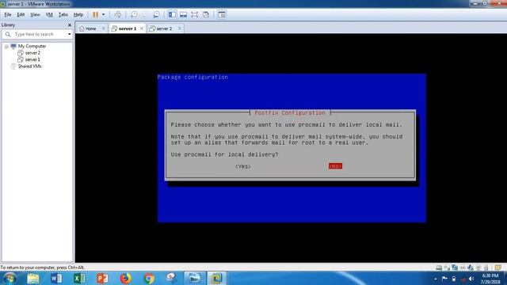Open Microsoft Word from the taskbar
507x285 pixels.
coord(56,278)
